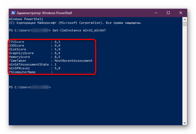Click the PSComputerName line
The image size is (196, 134).
[x=31, y=72]
